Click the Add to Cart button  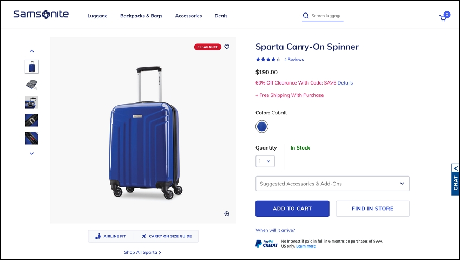point(292,209)
